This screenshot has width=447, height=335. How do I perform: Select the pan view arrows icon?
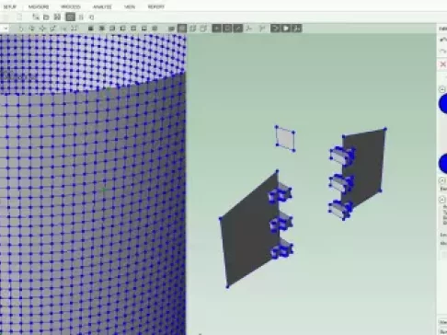tap(42, 29)
